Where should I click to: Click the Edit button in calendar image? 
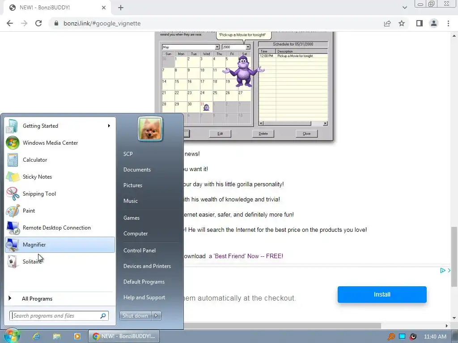pos(220,134)
